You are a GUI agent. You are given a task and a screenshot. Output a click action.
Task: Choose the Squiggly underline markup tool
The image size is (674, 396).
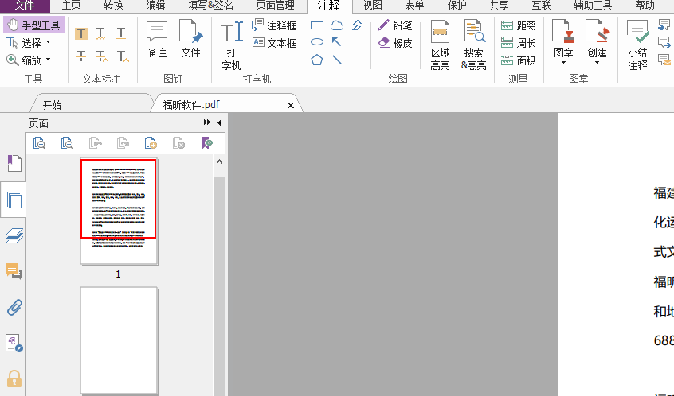pyautogui.click(x=100, y=33)
